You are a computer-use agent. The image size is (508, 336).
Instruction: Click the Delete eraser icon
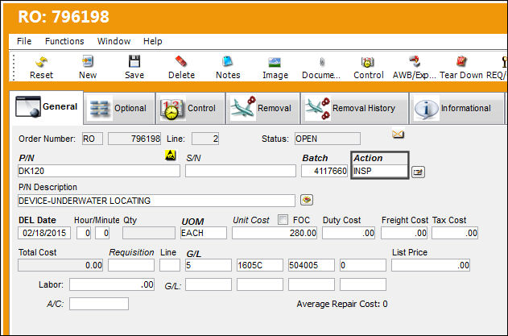tap(181, 61)
